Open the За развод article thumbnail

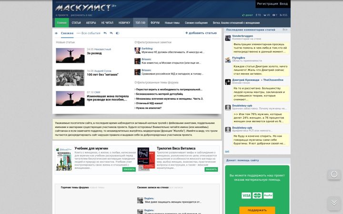[x=70, y=56]
